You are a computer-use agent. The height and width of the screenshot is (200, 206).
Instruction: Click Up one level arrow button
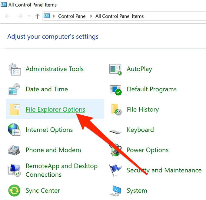coord(37,16)
